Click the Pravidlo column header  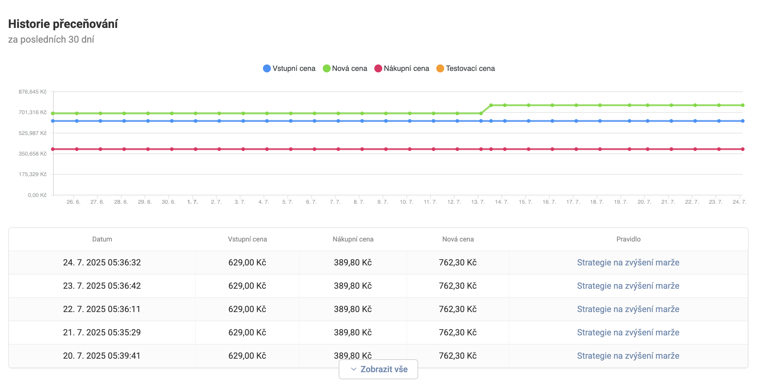point(628,239)
